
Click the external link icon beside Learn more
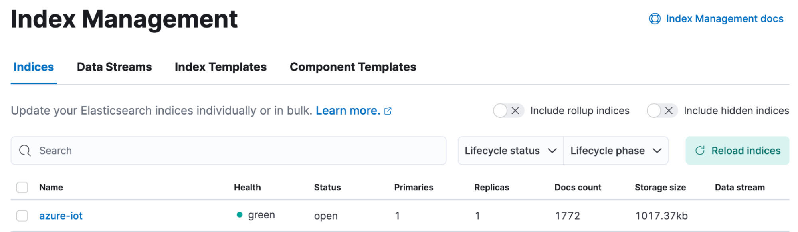click(x=388, y=111)
